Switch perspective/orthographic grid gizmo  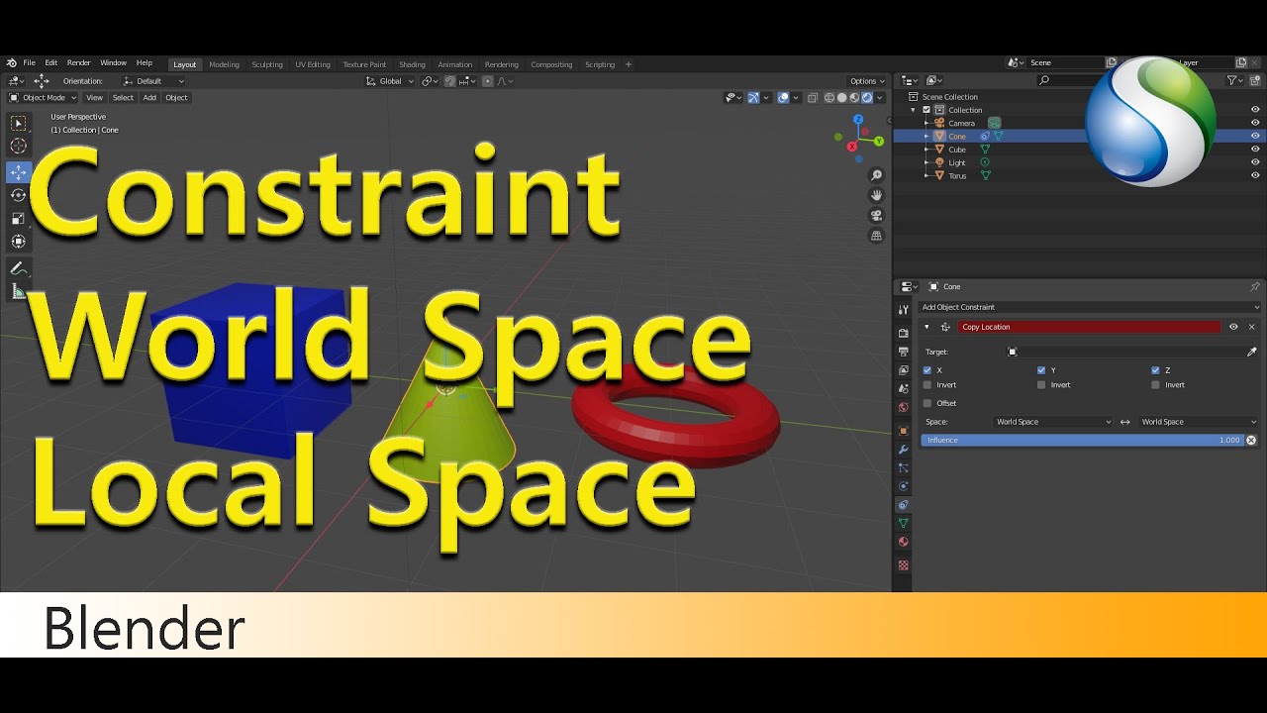tap(876, 236)
